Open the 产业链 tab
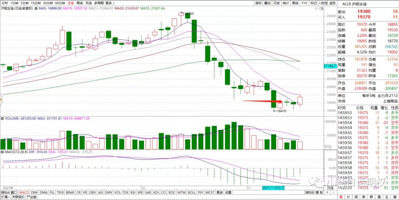The height and width of the screenshot is (200, 399). coord(31,197)
